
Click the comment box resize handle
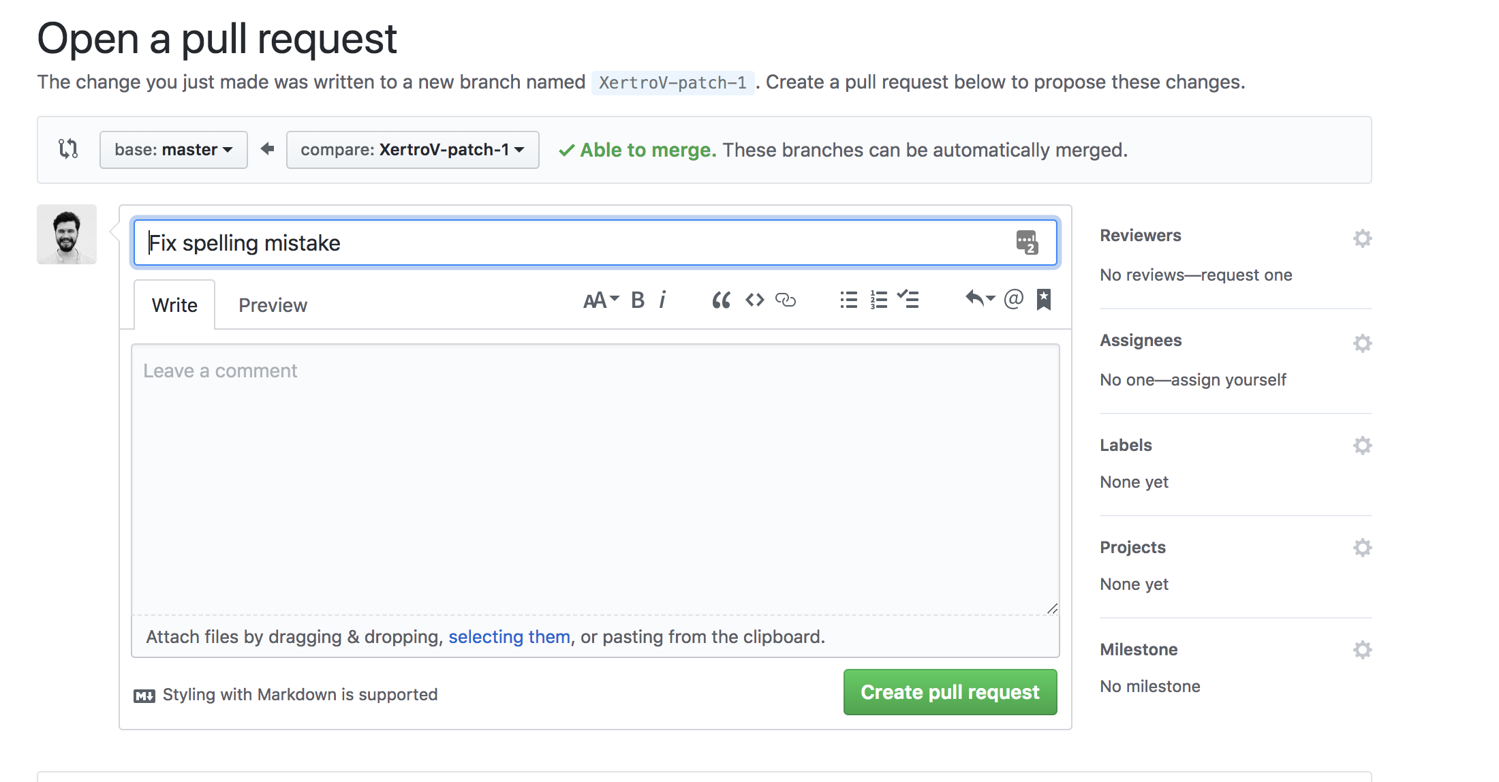(x=1052, y=608)
